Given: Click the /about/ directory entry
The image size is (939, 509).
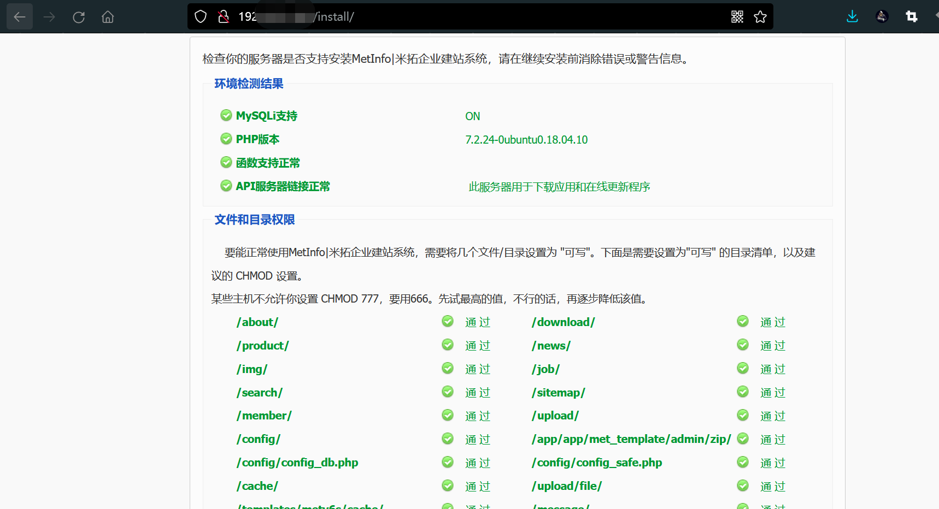Looking at the screenshot, I should coord(257,322).
